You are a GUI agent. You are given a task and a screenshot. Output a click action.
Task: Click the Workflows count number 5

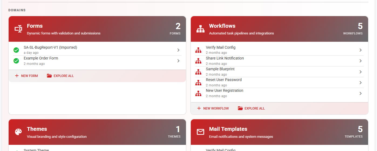[360, 26]
